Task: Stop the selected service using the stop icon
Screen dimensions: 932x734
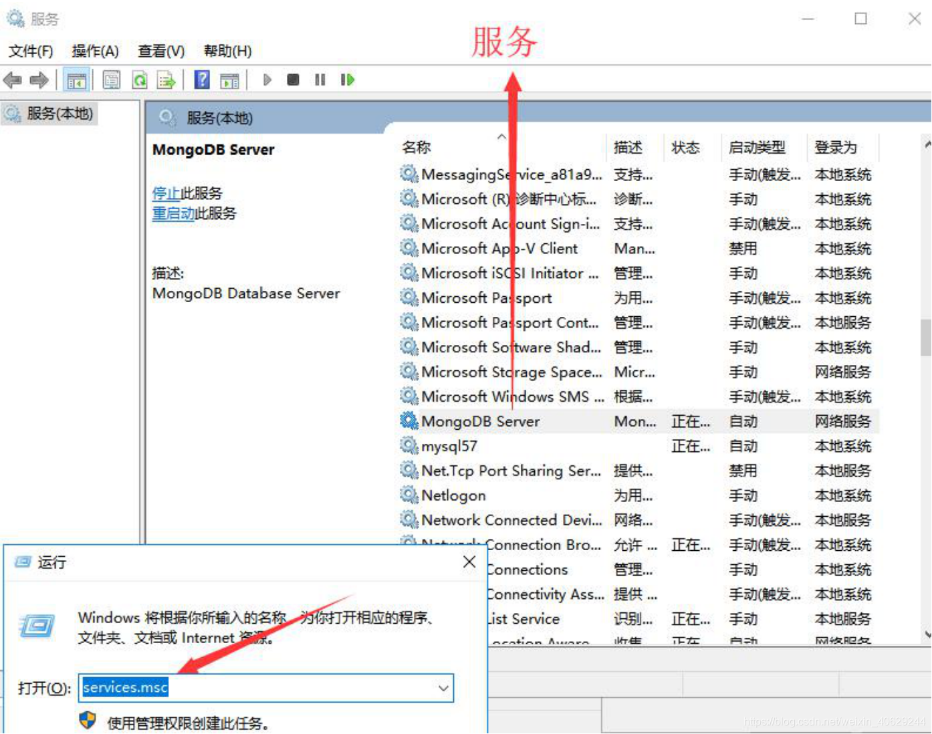Action: click(x=293, y=80)
